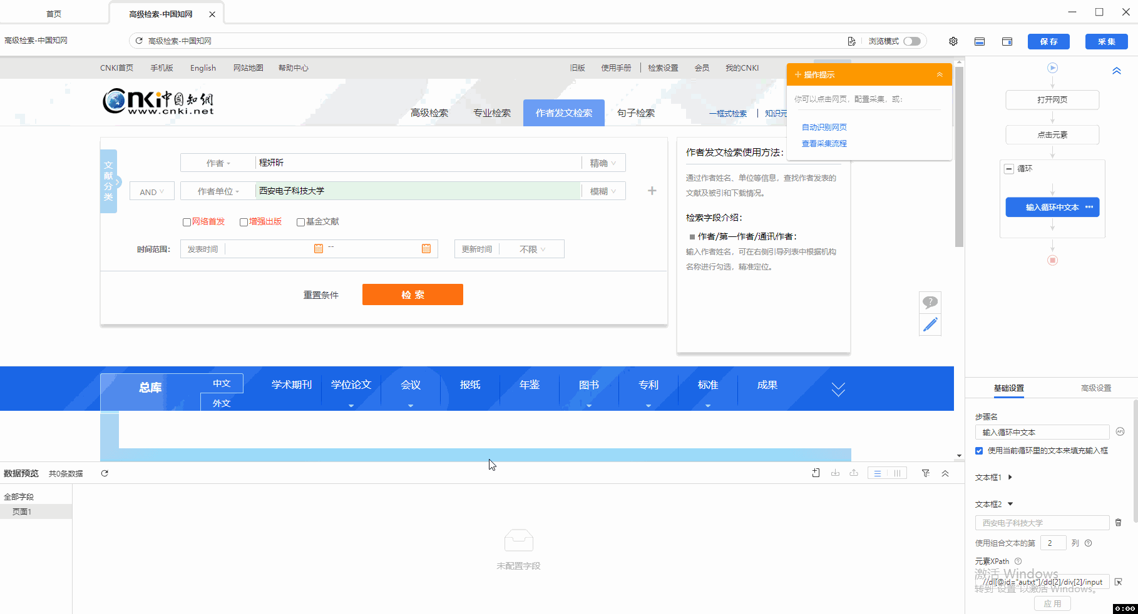Open the three-dot menu on 输入循环中文本 step
The image size is (1138, 614).
click(x=1089, y=207)
